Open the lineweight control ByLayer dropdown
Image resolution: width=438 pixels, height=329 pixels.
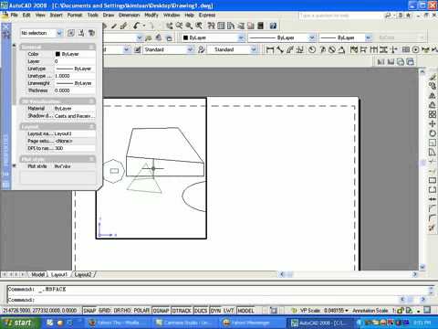click(369, 37)
